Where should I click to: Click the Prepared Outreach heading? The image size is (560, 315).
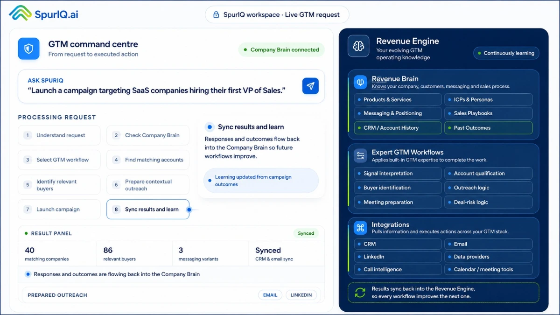(x=57, y=295)
